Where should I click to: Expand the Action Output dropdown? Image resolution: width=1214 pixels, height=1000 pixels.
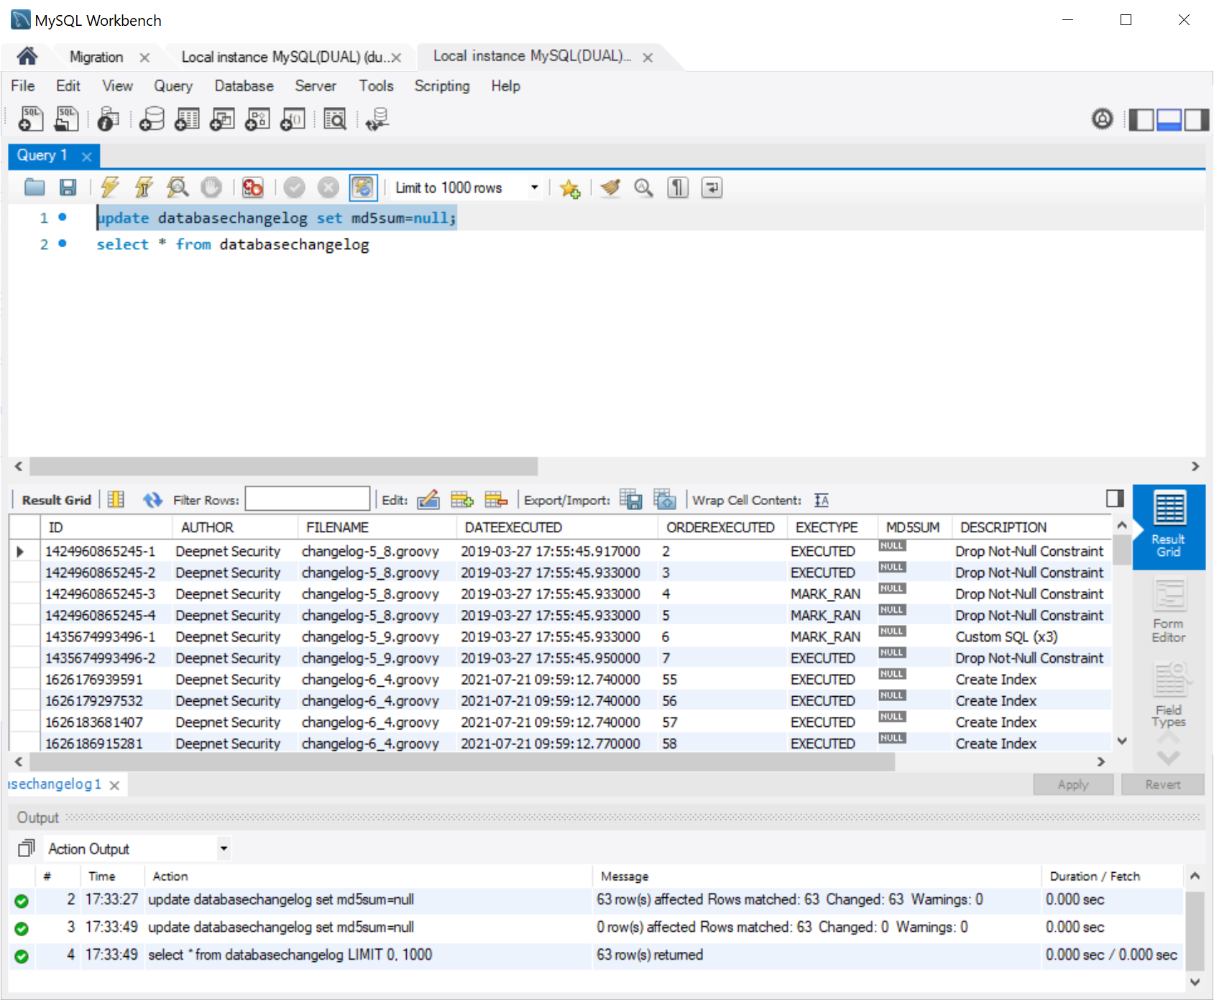click(x=224, y=848)
